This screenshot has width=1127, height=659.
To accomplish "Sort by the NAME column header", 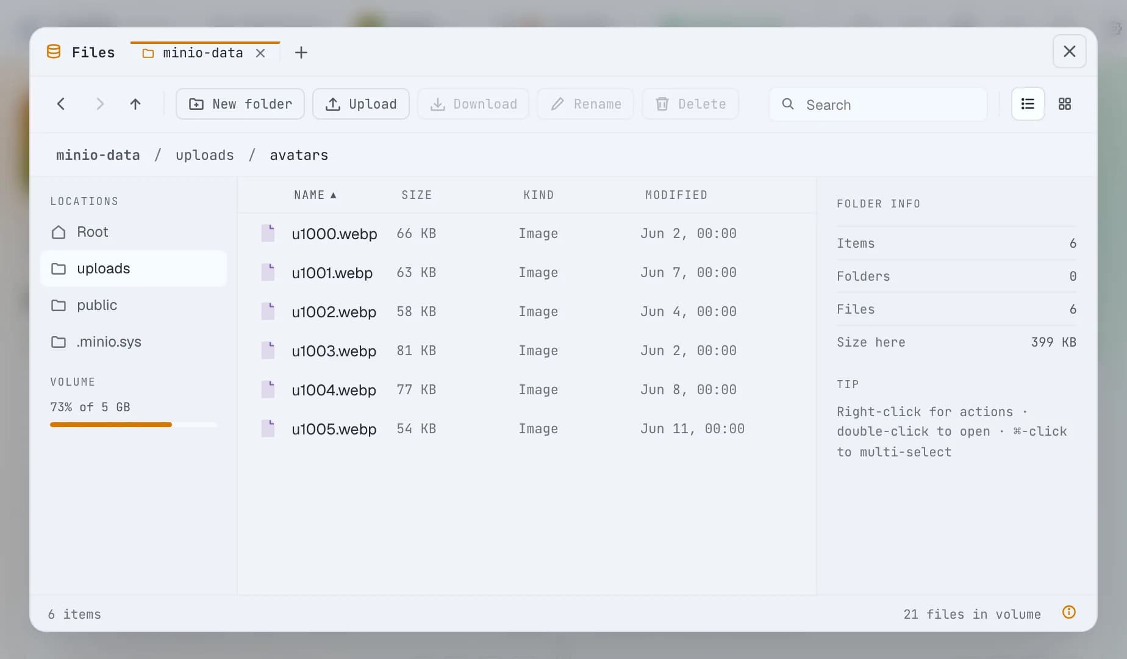I will click(315, 195).
